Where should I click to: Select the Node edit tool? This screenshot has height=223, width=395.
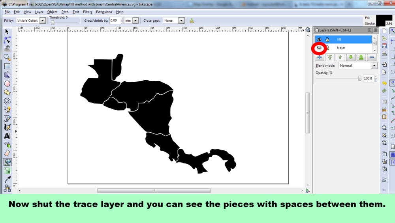7,40
